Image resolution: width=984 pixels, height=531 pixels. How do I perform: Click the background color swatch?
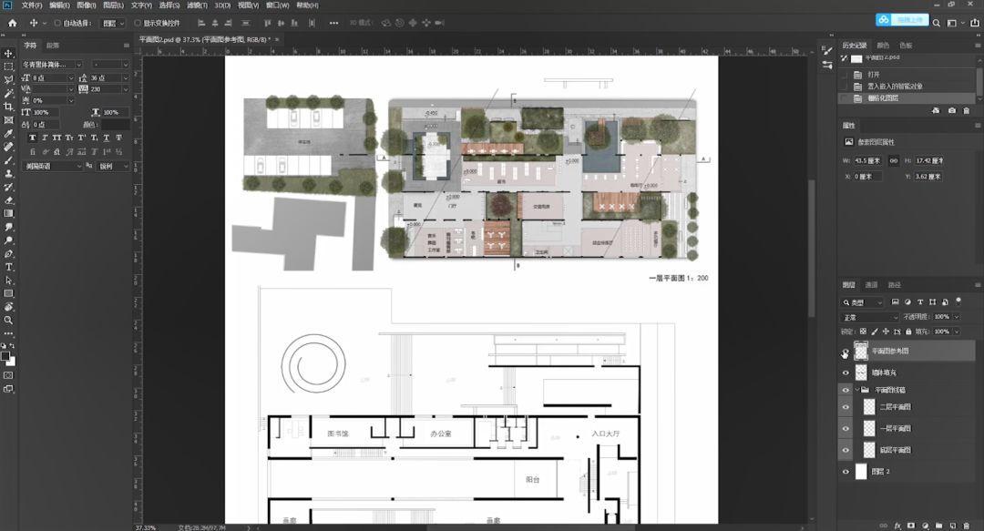click(x=11, y=362)
